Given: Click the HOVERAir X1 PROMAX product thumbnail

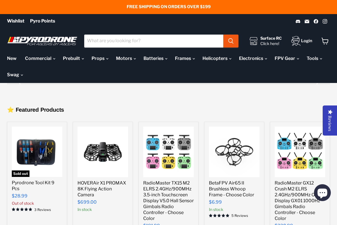Looking at the screenshot, I should 103,152.
